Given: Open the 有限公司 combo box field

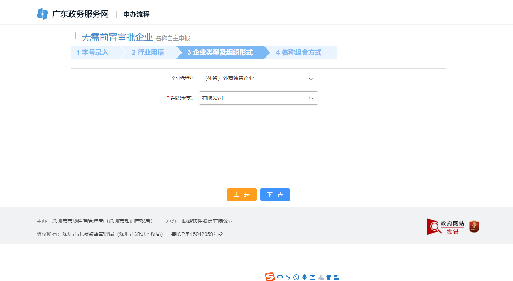Looking at the screenshot, I should [252, 98].
